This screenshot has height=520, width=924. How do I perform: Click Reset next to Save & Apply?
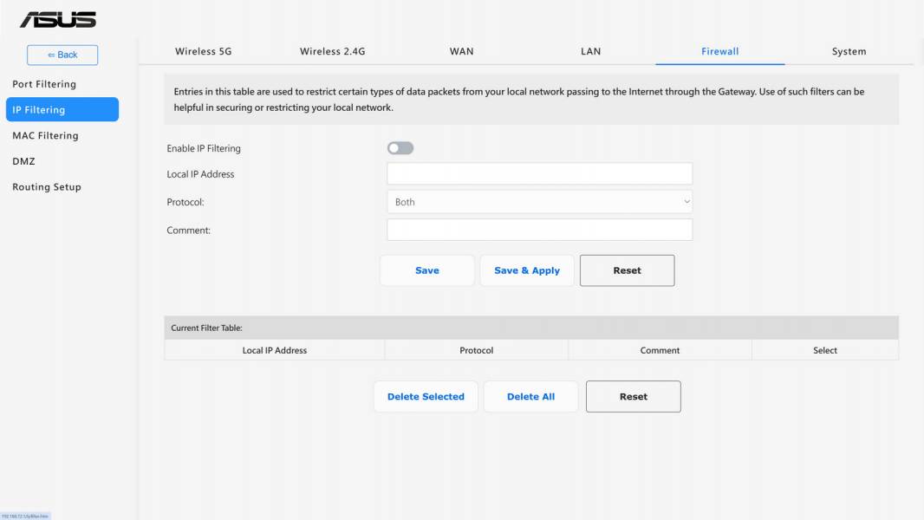[627, 270]
